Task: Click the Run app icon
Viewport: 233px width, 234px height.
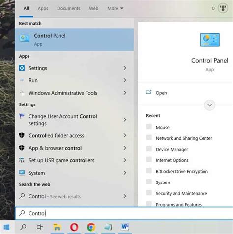Action: click(22, 80)
